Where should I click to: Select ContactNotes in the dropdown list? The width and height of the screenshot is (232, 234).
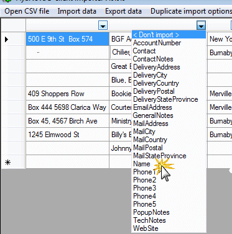[169, 59]
